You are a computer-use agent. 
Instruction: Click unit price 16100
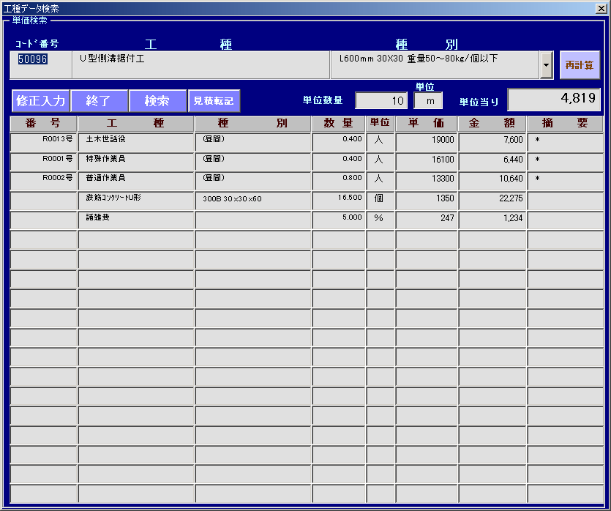click(x=427, y=162)
